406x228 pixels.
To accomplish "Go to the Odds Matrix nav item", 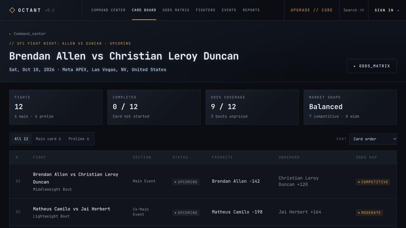I will (x=176, y=10).
